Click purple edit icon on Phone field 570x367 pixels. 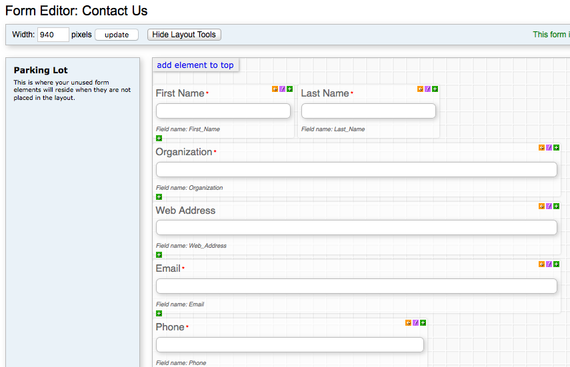pos(415,323)
